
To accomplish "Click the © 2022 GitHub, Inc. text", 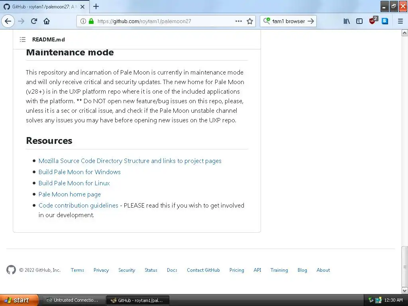I will [x=40, y=270].
